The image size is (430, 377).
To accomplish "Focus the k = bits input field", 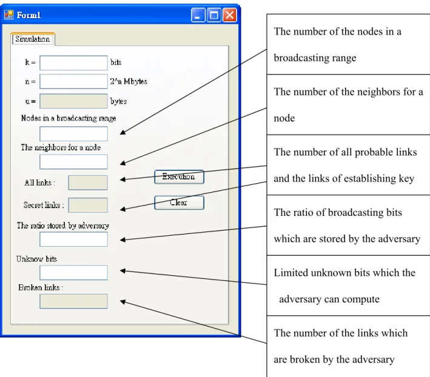I will click(x=73, y=63).
